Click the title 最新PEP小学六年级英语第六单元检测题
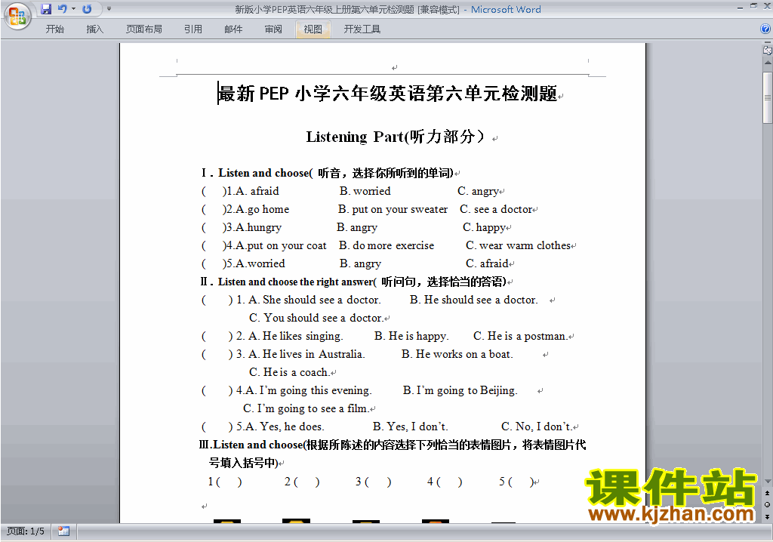Image resolution: width=773 pixels, height=542 pixels. [388, 93]
